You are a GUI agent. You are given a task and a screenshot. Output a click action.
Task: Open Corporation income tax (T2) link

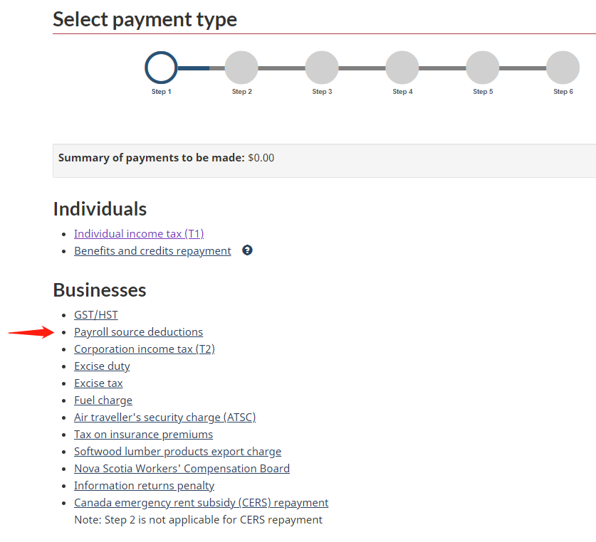[145, 349]
